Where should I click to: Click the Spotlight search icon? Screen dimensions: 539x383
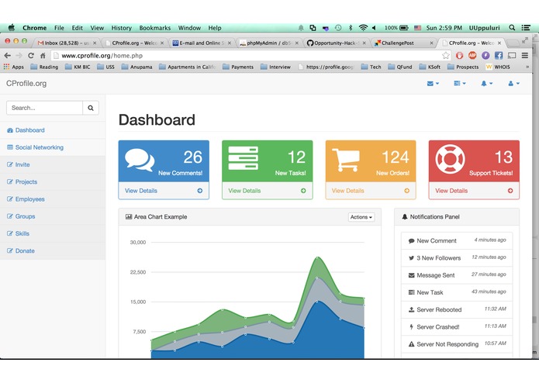pos(512,28)
